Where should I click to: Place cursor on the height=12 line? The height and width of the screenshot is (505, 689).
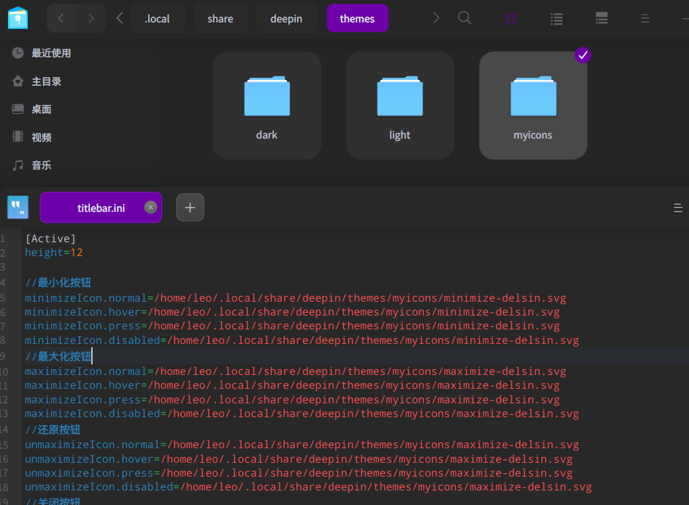(x=54, y=253)
